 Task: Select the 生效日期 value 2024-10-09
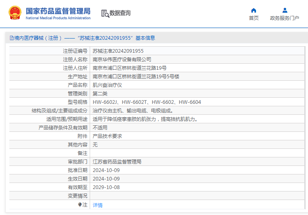coord(106,179)
